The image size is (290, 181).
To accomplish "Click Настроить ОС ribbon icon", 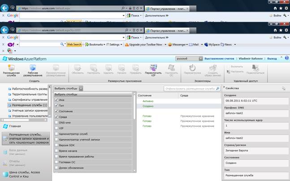I will (171, 70).
